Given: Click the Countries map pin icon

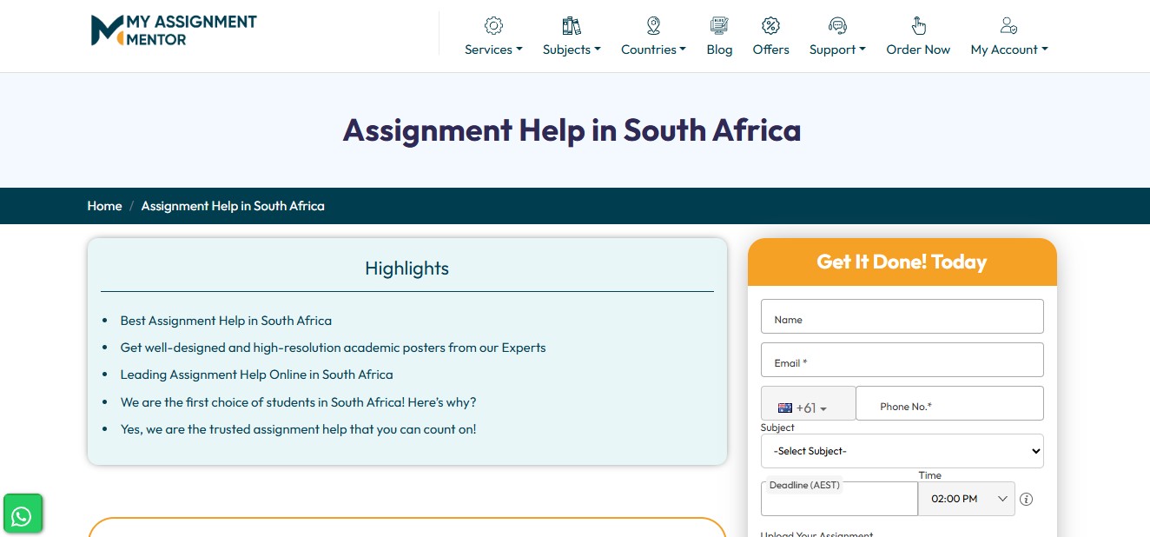Looking at the screenshot, I should [x=653, y=25].
